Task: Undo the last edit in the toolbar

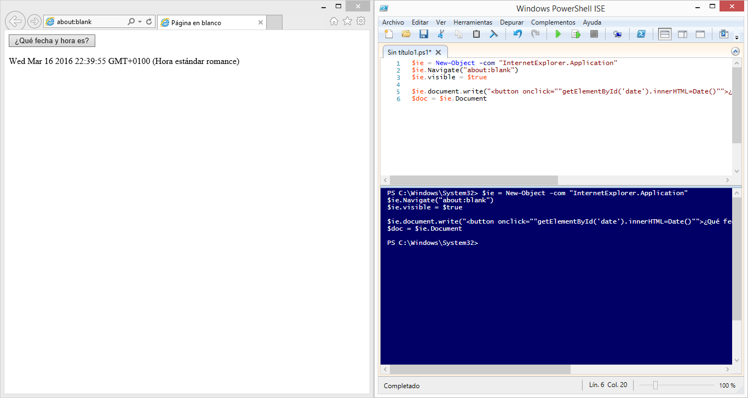Action: click(517, 34)
